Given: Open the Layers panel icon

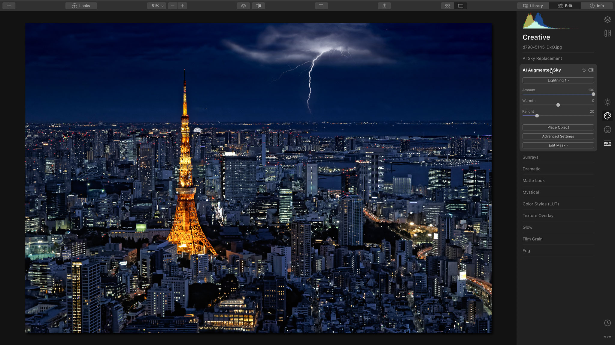Looking at the screenshot, I should click(x=607, y=19).
